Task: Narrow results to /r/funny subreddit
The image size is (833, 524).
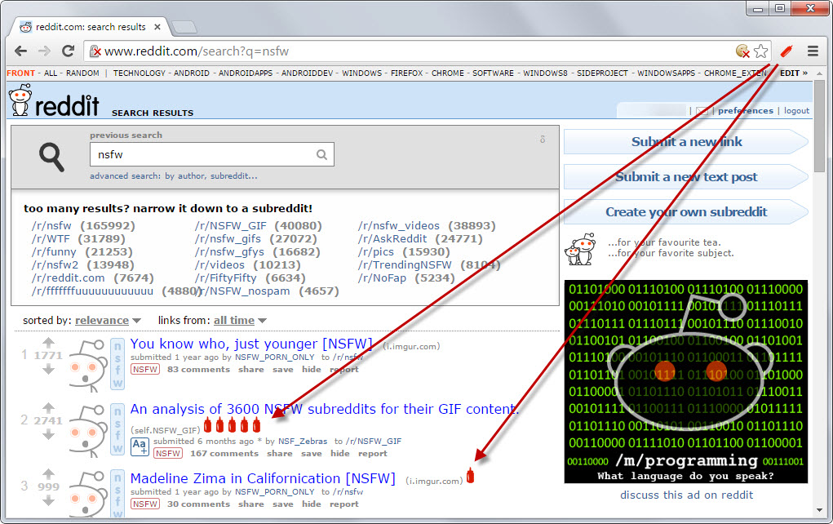Action: (x=54, y=252)
